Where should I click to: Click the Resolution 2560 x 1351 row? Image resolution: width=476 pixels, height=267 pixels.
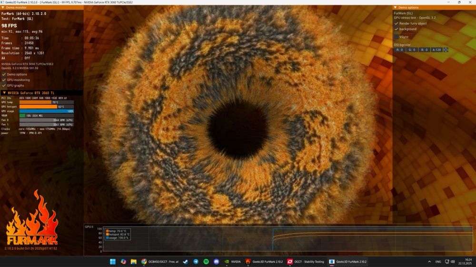point(23,53)
